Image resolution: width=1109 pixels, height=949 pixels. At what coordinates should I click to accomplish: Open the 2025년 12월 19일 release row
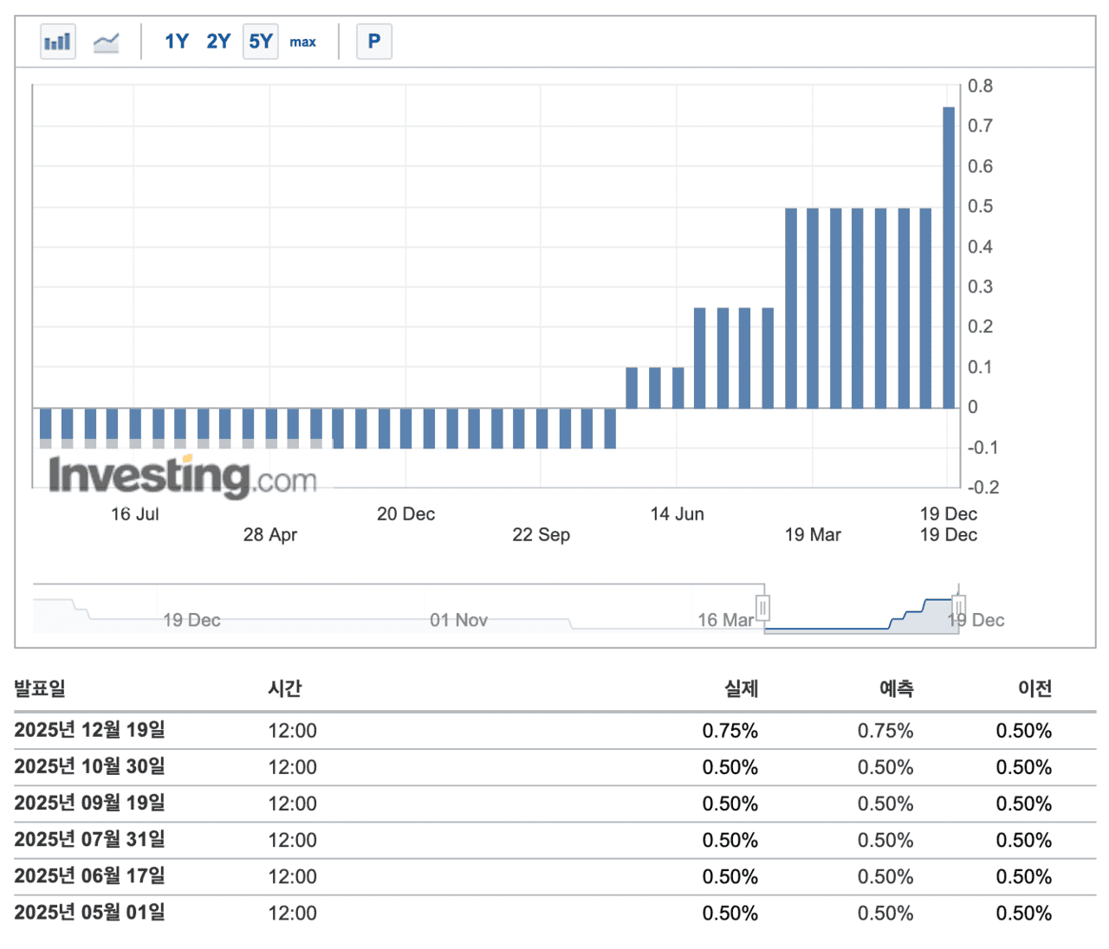coord(90,730)
